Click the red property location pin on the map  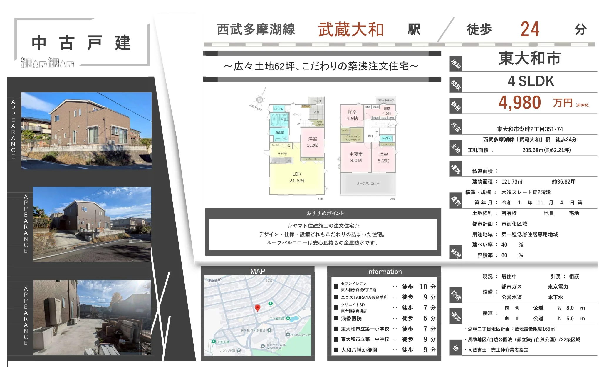pyautogui.click(x=258, y=308)
